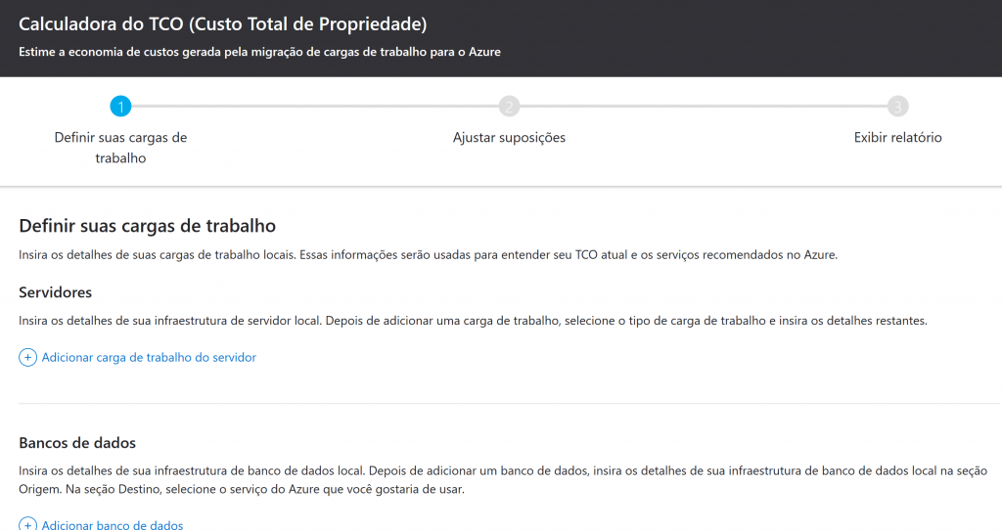This screenshot has width=1002, height=530.
Task: Click the intro paragraph mentioning 'TCO atual'
Action: point(429,255)
